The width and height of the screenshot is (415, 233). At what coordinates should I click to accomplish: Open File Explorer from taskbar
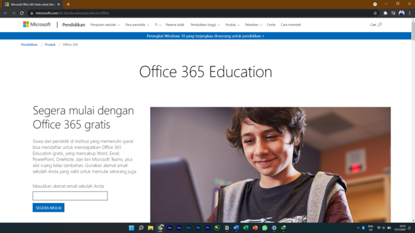tap(151, 228)
